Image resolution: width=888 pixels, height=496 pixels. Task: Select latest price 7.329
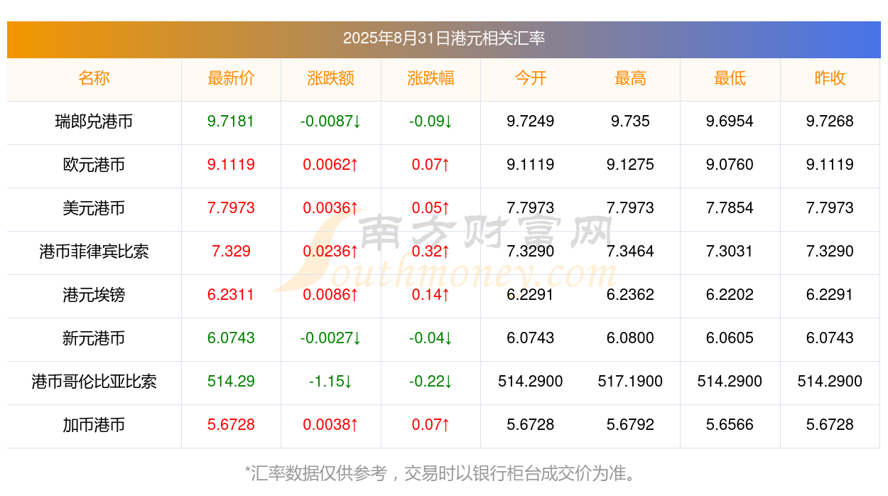231,252
